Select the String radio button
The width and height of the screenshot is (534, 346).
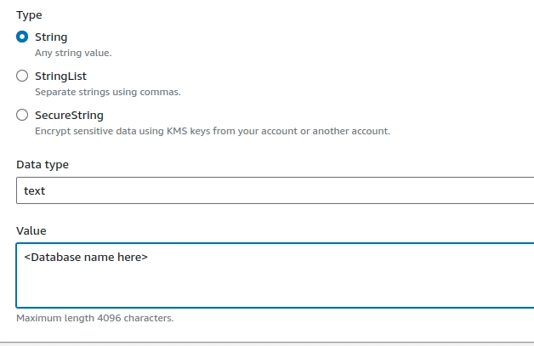(x=22, y=37)
